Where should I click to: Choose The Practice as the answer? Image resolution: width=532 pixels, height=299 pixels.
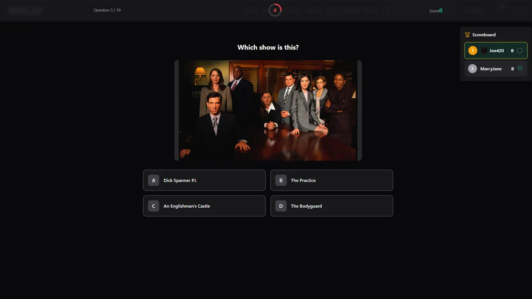tap(331, 180)
